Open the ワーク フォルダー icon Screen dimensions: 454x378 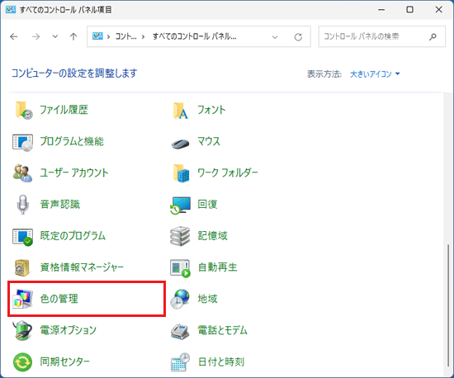(182, 173)
